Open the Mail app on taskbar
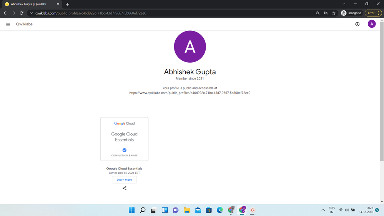This screenshot has height=216, width=384. 198,210
